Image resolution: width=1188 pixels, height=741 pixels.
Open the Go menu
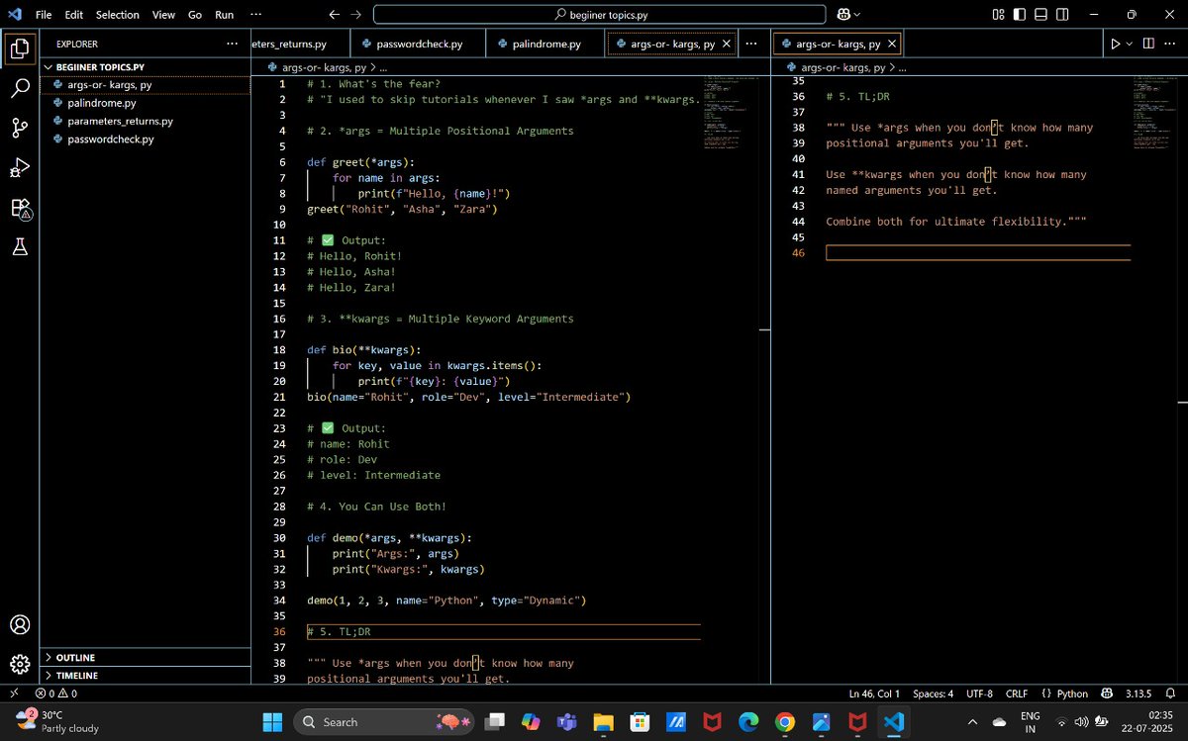[x=195, y=15]
